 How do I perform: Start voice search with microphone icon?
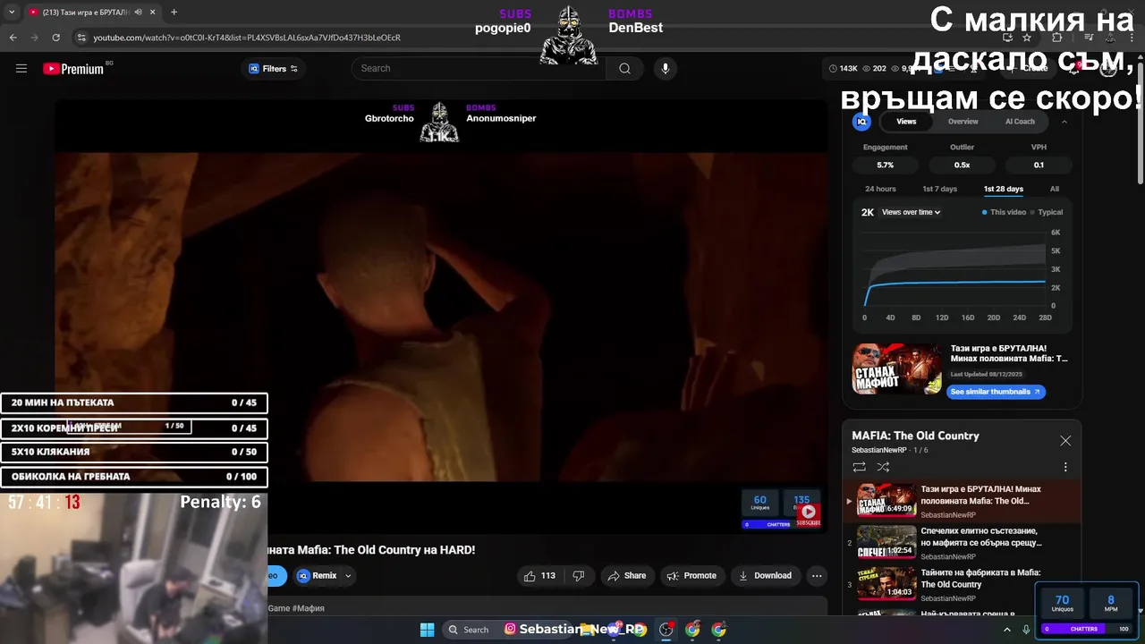[665, 69]
